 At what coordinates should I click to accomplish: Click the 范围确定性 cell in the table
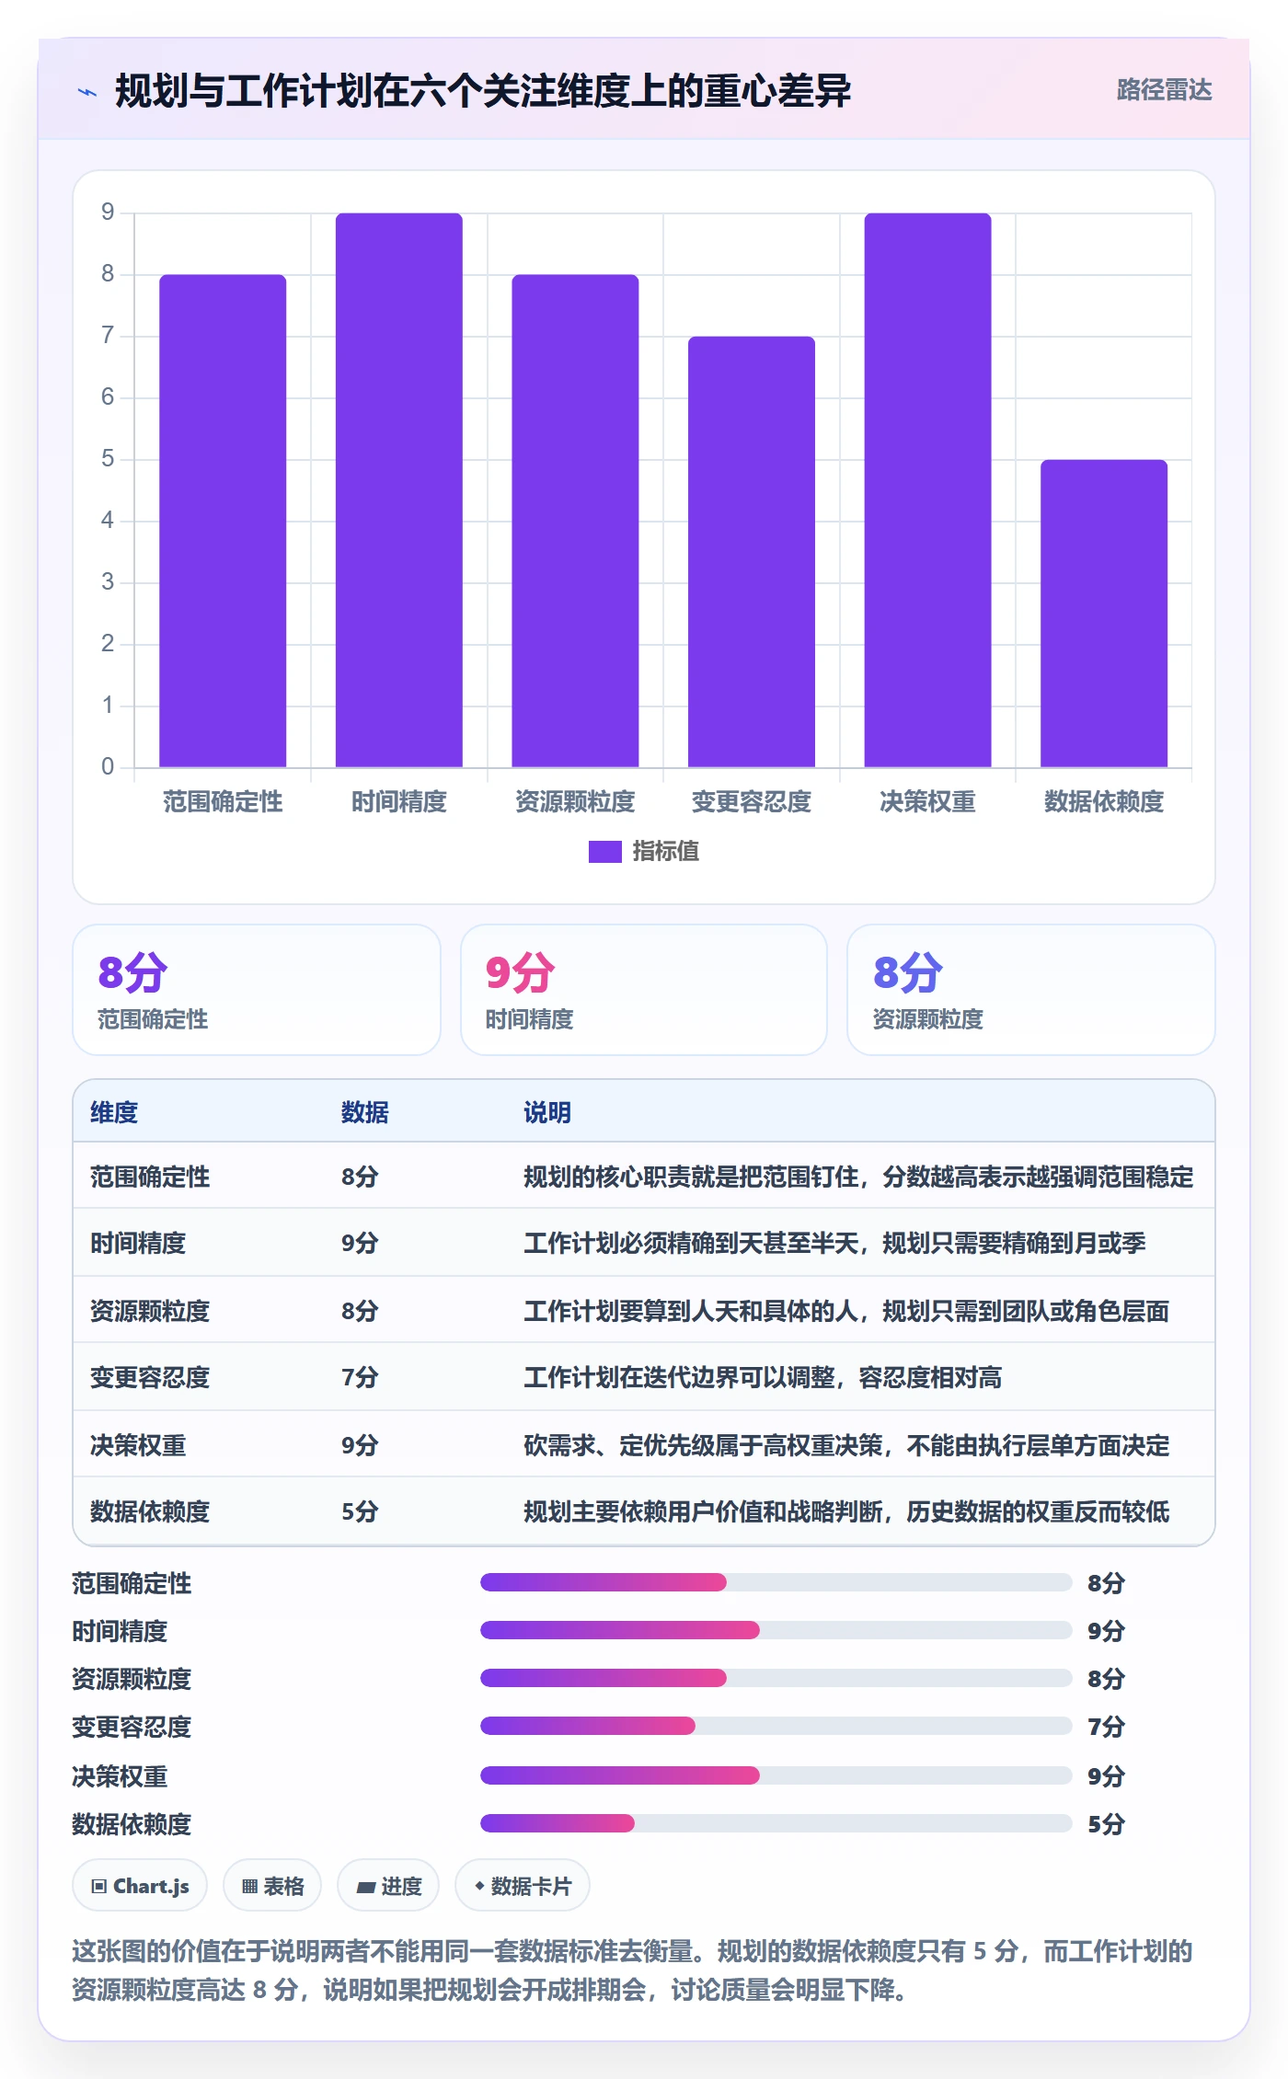[150, 1177]
